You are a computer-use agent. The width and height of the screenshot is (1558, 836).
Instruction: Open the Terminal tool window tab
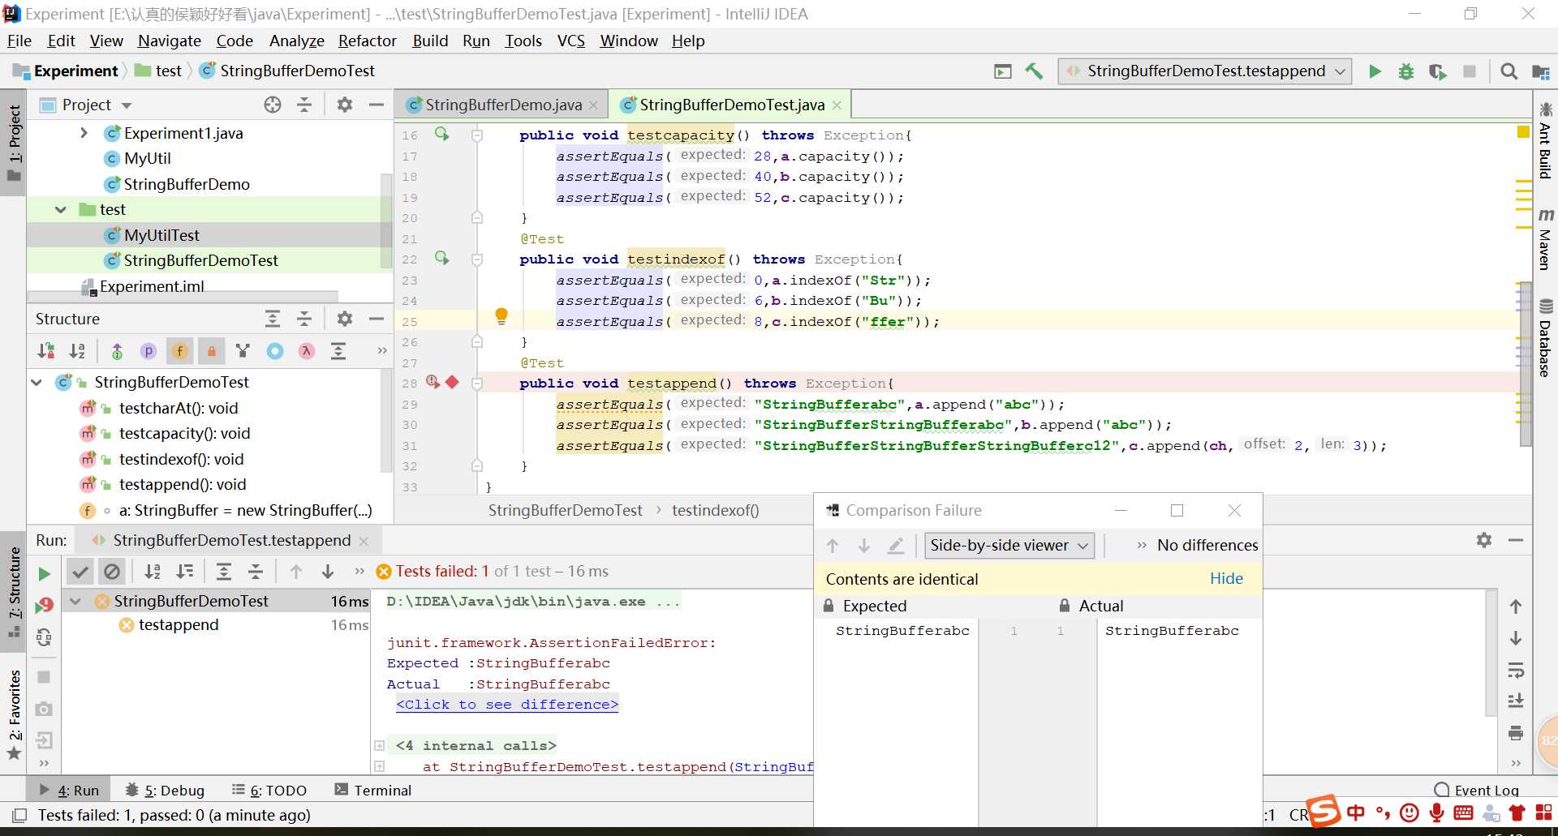[x=373, y=790]
